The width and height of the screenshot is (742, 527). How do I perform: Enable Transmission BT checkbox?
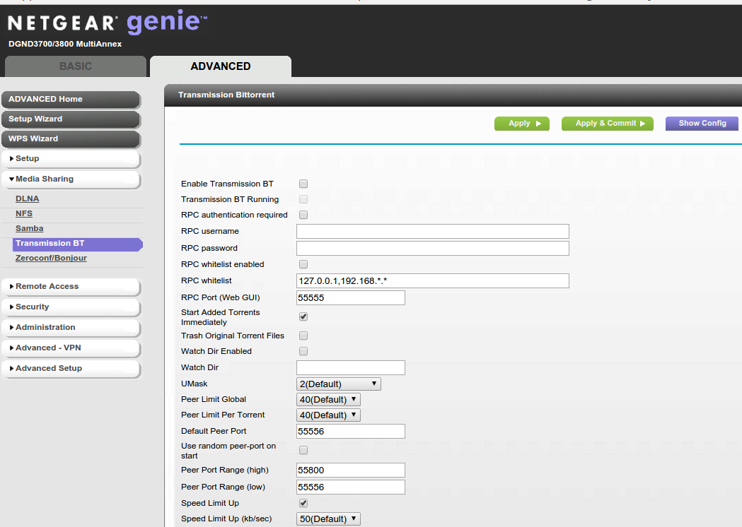[x=303, y=184]
